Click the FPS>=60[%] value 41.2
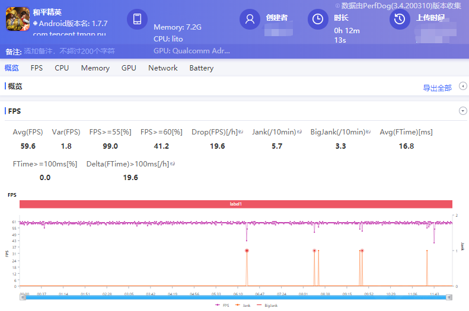Viewport: 469px width, 311px height. tap(161, 146)
